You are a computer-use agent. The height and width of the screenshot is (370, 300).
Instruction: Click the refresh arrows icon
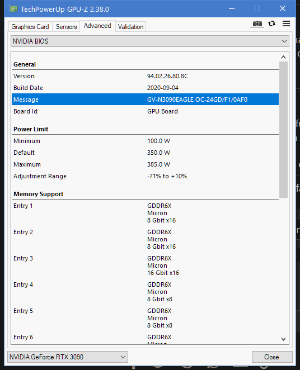point(271,23)
